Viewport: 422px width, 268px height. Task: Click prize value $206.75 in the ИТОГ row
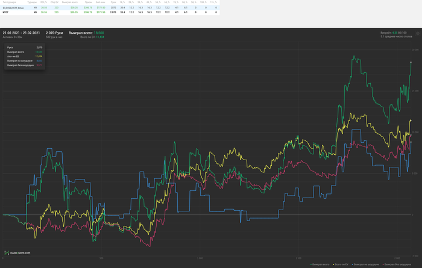point(88,13)
